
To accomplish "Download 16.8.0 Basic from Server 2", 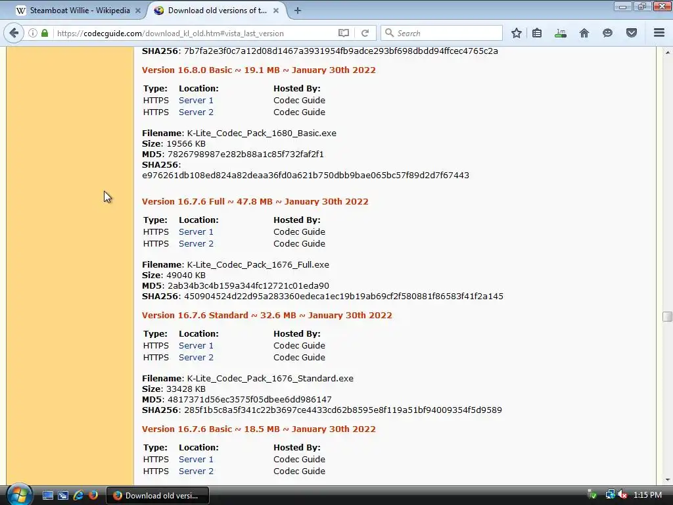I will (x=196, y=112).
